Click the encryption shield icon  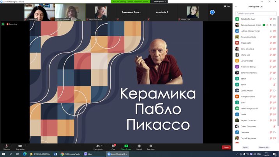(x=3, y=24)
